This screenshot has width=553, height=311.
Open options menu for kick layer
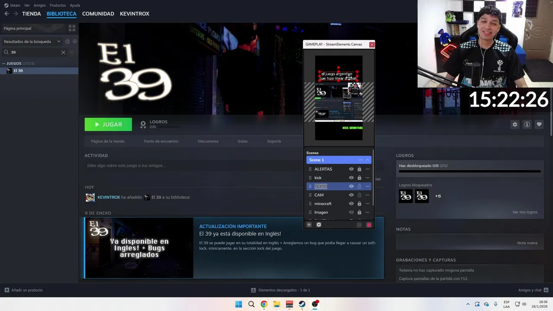(x=368, y=178)
